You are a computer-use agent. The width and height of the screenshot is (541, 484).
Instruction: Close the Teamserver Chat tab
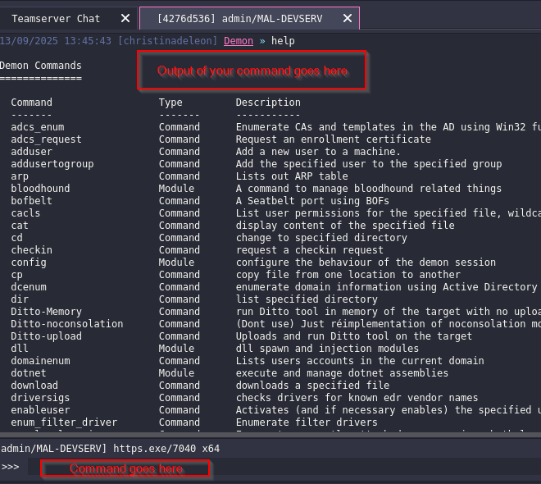(x=125, y=18)
